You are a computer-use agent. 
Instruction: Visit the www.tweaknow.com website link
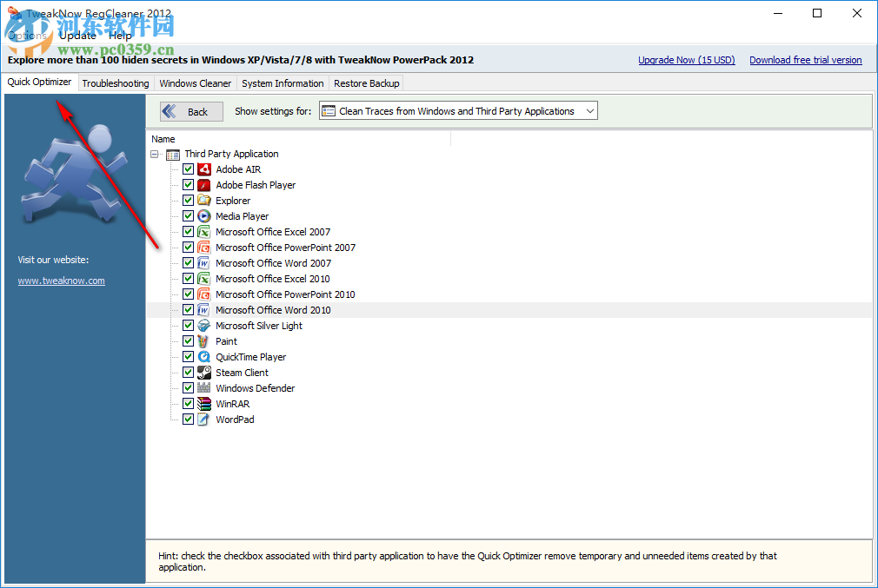click(61, 280)
